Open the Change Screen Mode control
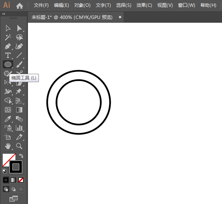This screenshot has height=204, width=222. (x=14, y=198)
